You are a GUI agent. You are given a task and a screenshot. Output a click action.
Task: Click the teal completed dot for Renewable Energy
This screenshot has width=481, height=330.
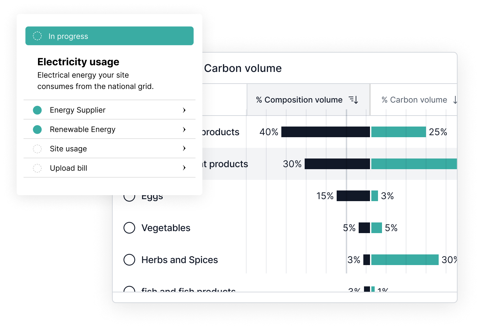point(37,130)
